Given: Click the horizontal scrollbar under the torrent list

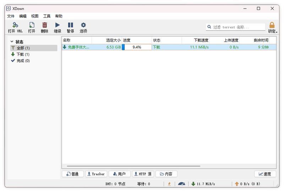Looking at the screenshot, I should [133, 166].
